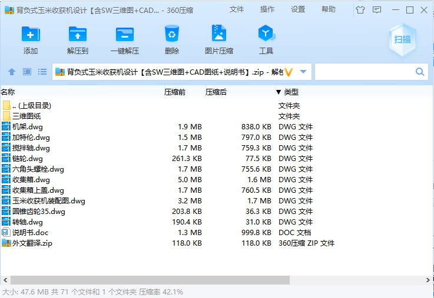Click the 5.0 MB size cell
The height and width of the screenshot is (298, 434).
(x=190, y=180)
